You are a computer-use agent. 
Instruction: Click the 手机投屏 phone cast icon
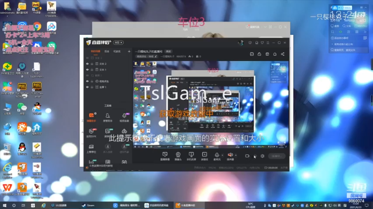click(191, 156)
